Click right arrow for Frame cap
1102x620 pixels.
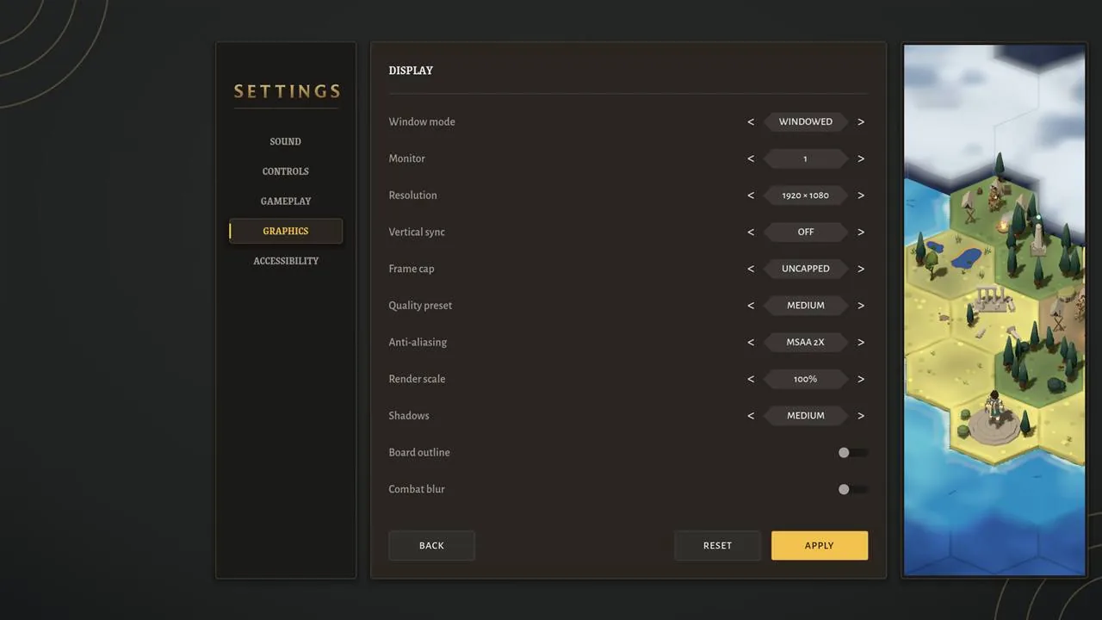[861, 269]
